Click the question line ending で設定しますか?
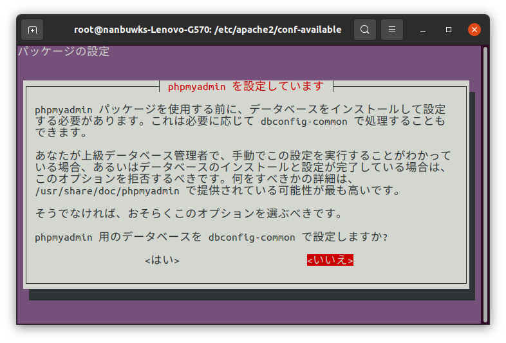This screenshot has height=343, width=506. (x=211, y=237)
